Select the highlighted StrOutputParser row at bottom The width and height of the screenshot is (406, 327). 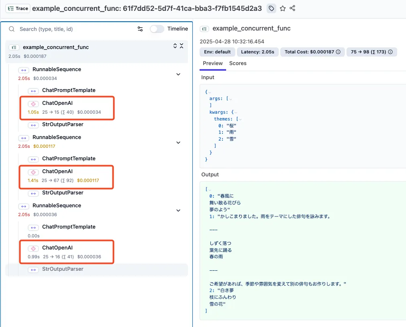(x=96, y=270)
